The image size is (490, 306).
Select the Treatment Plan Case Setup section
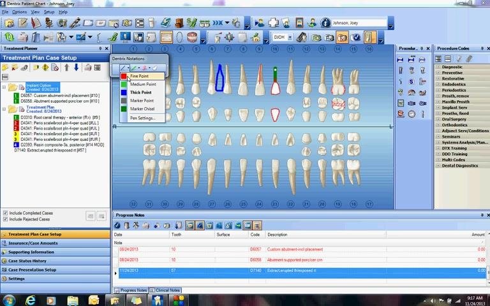(55, 234)
